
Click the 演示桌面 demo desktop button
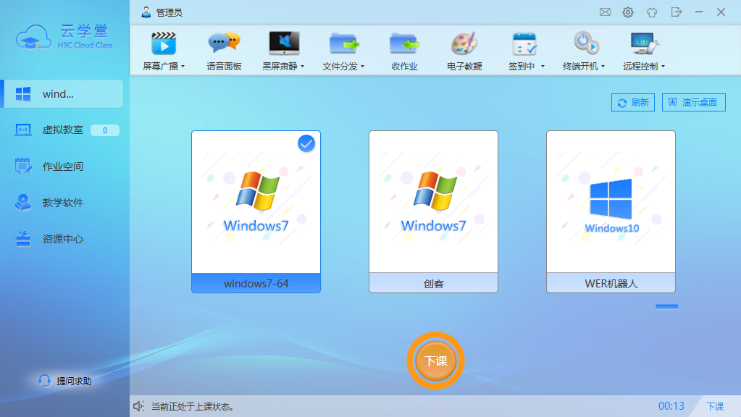pyautogui.click(x=693, y=103)
